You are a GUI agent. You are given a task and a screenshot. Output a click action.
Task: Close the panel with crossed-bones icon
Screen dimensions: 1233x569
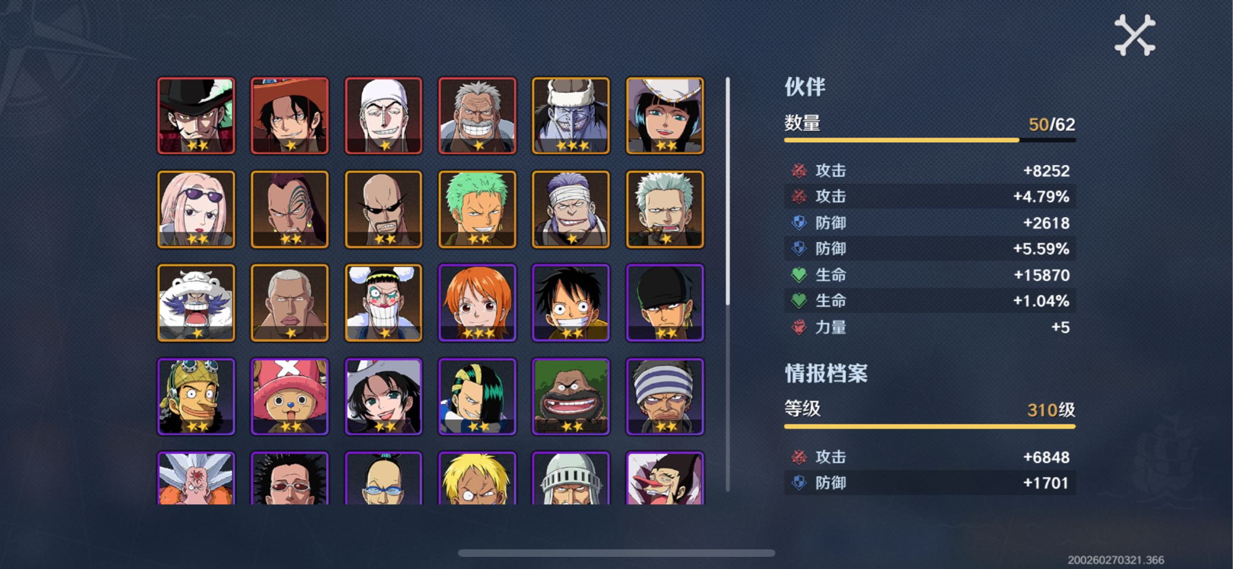click(1134, 35)
